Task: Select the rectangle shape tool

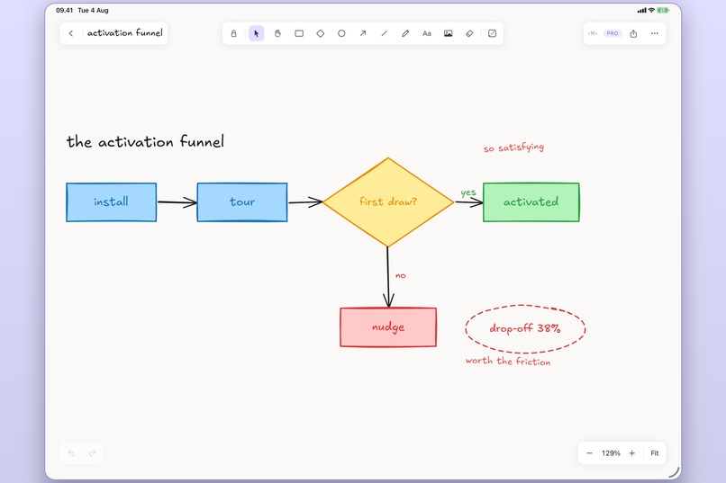Action: click(299, 33)
